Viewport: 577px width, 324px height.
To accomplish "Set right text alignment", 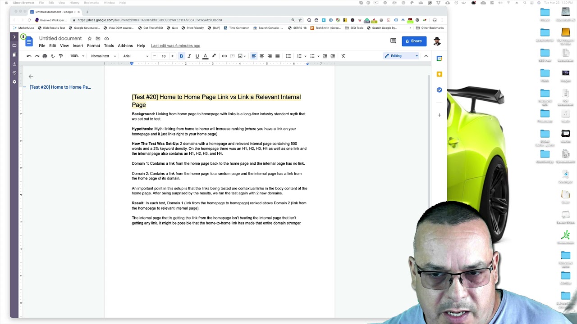I will [x=270, y=56].
